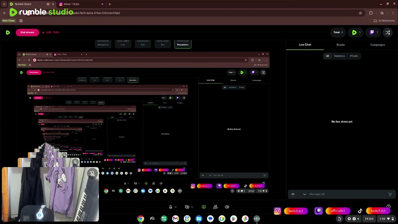The height and width of the screenshot is (224, 398).
Task: Switch to the Campaigns tab
Action: 377,44
